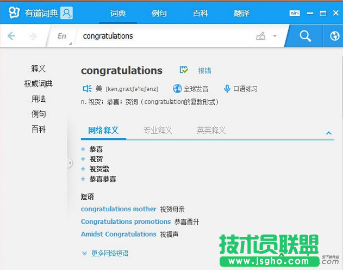Switch to mini window mode
343x270 pixels.
pos(295,13)
